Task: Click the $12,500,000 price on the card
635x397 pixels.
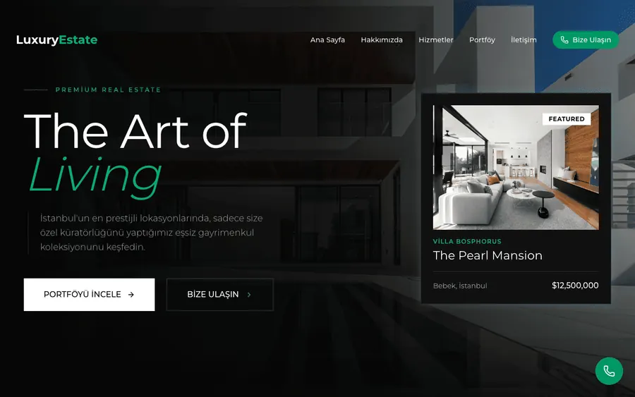Action: 575,286
